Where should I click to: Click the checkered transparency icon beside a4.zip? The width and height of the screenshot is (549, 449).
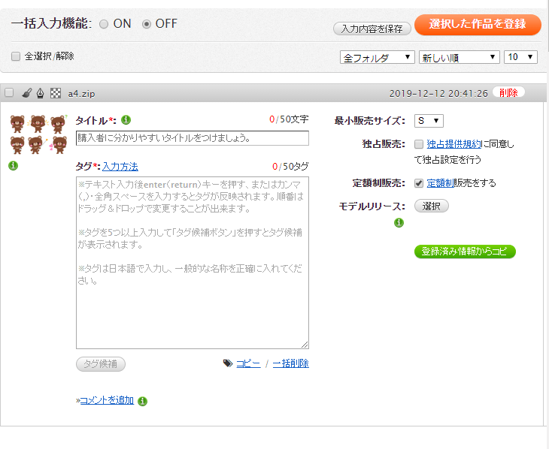tap(55, 93)
